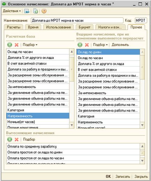Viewport: 151px width, 181px height.
Task: Select Напряженность in Ведущие начисления list
Action: 108,122
